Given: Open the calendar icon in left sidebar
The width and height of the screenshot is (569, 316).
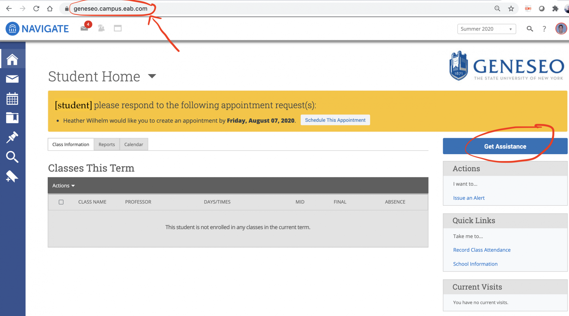Looking at the screenshot, I should pyautogui.click(x=12, y=99).
